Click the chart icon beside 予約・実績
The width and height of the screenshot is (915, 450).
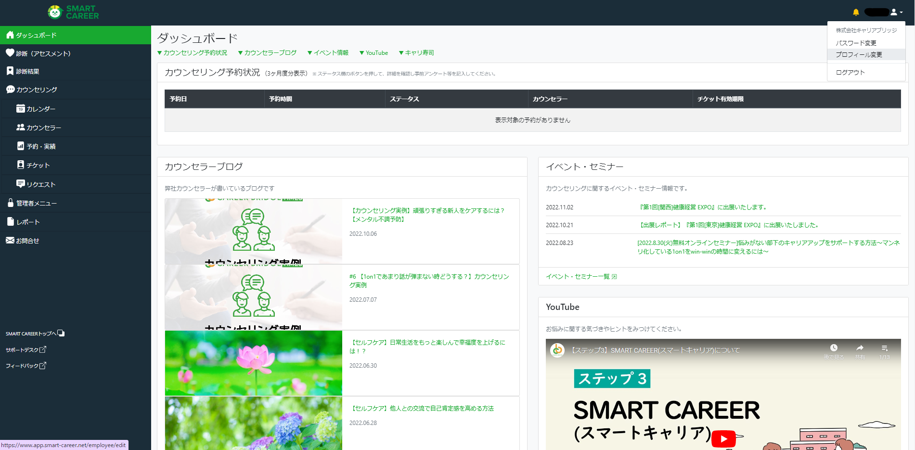[x=20, y=146]
